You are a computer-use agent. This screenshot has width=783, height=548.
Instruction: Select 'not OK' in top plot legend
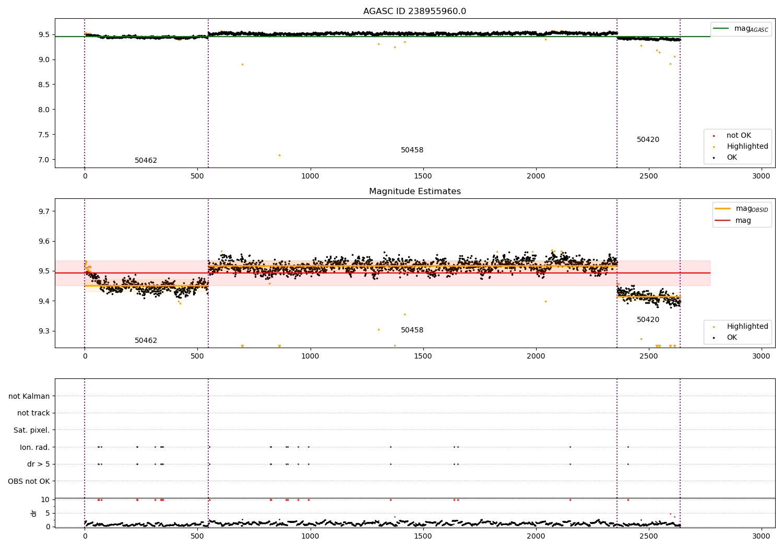click(738, 136)
